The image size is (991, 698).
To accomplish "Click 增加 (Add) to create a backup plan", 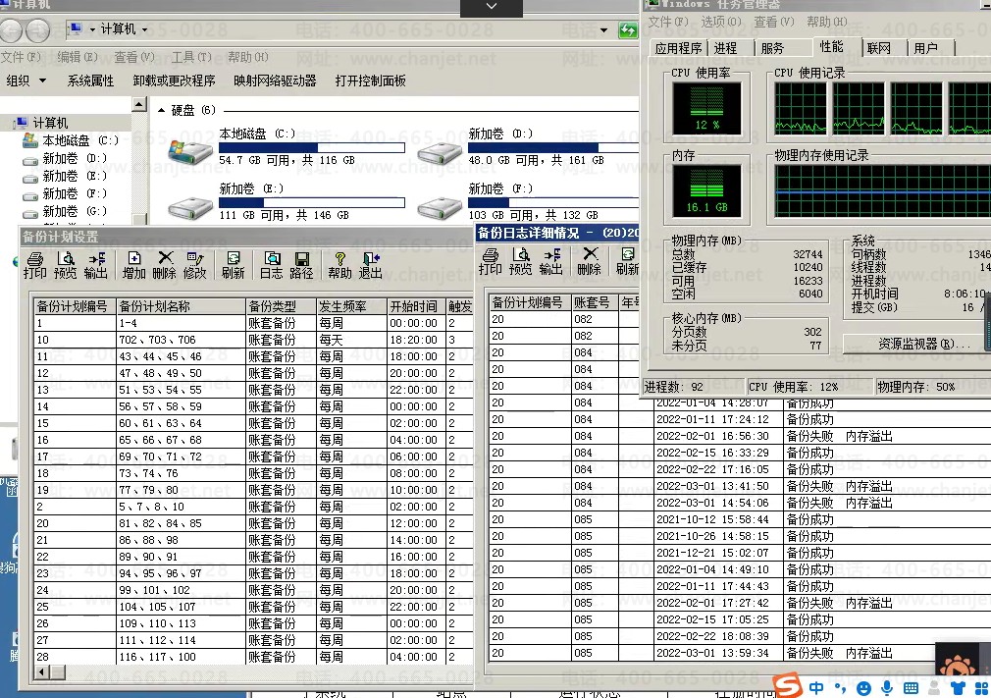I will pos(133,264).
